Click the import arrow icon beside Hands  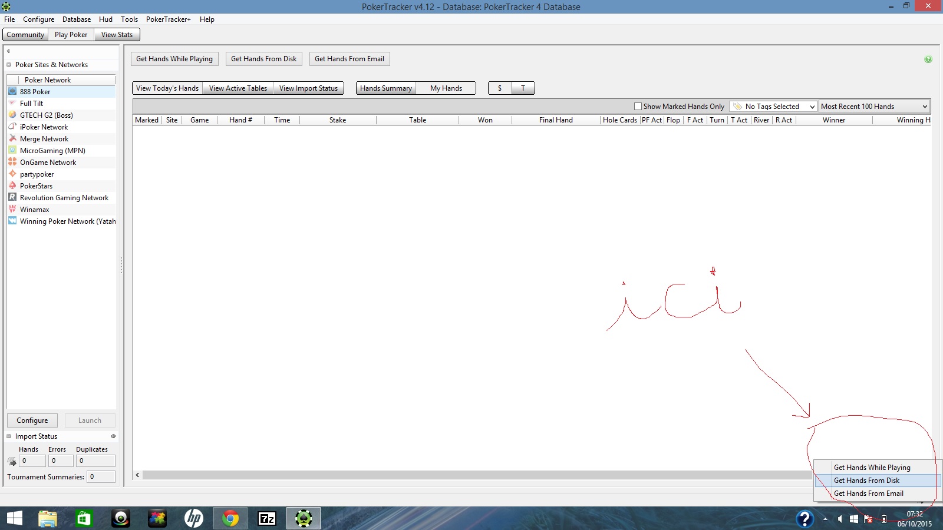(12, 461)
